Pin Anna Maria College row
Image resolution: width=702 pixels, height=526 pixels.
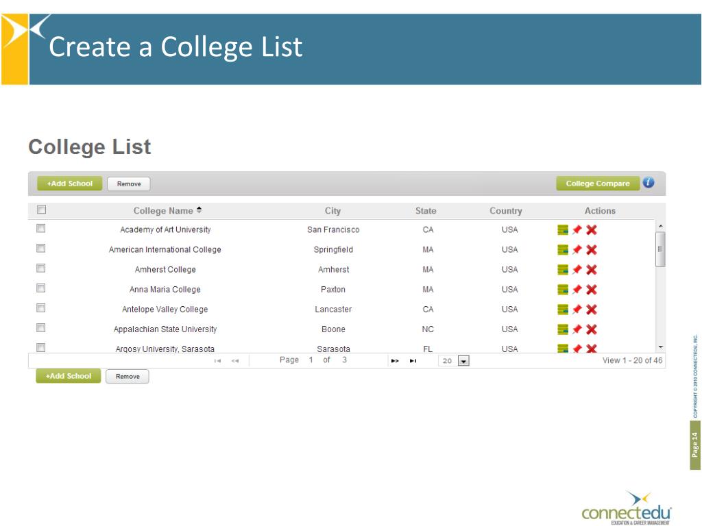point(577,290)
